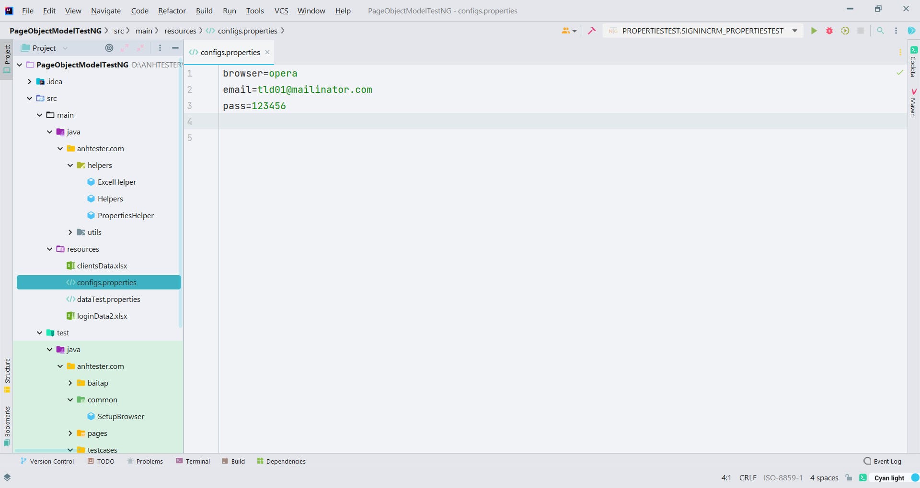Viewport: 920px width, 488px height.
Task: Open the run configuration dropdown
Action: pos(795,31)
